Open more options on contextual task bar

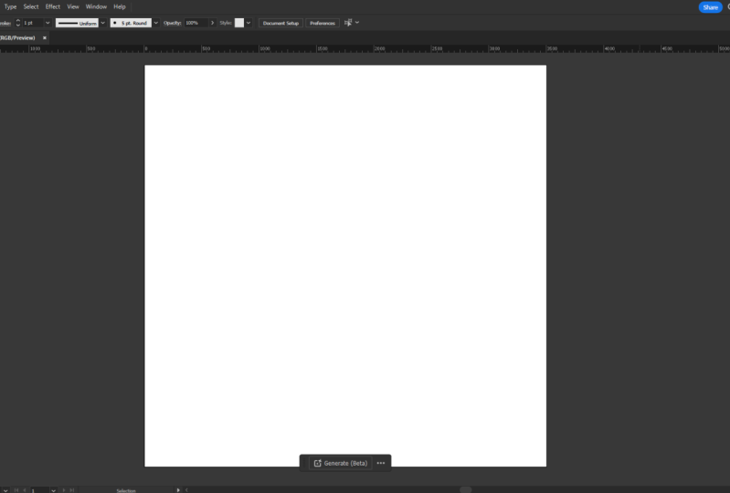coord(381,463)
